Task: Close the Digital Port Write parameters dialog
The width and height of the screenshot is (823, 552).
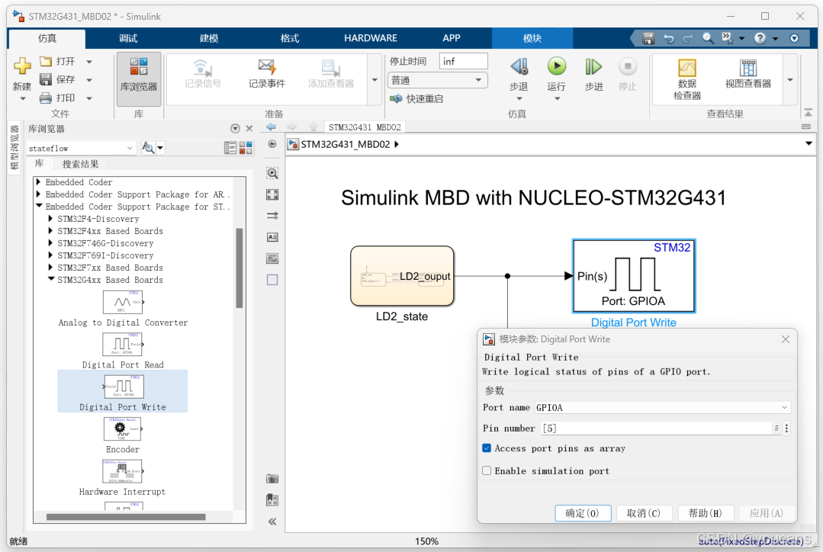Action: click(x=785, y=339)
